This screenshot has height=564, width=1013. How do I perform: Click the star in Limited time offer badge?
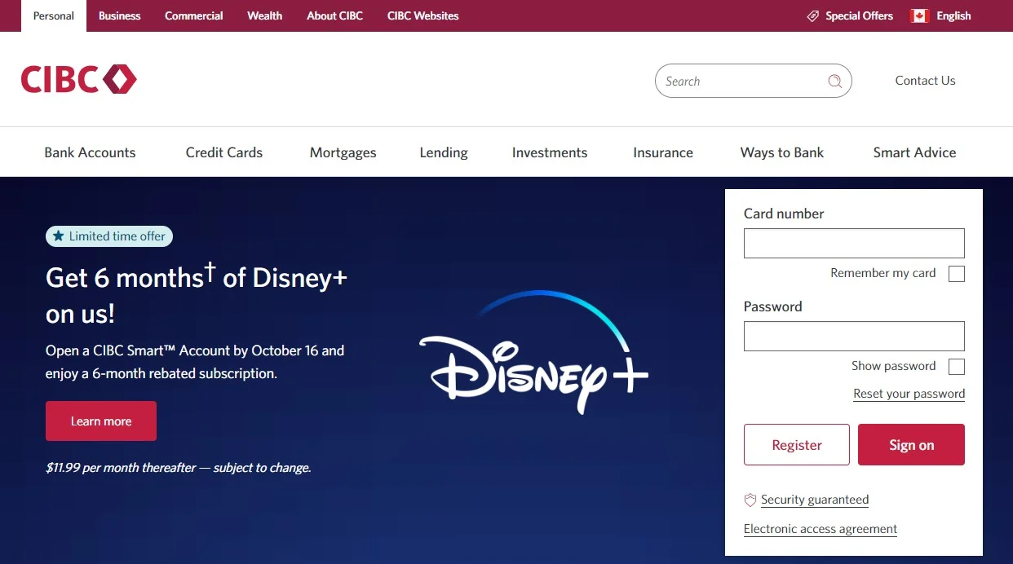(57, 236)
